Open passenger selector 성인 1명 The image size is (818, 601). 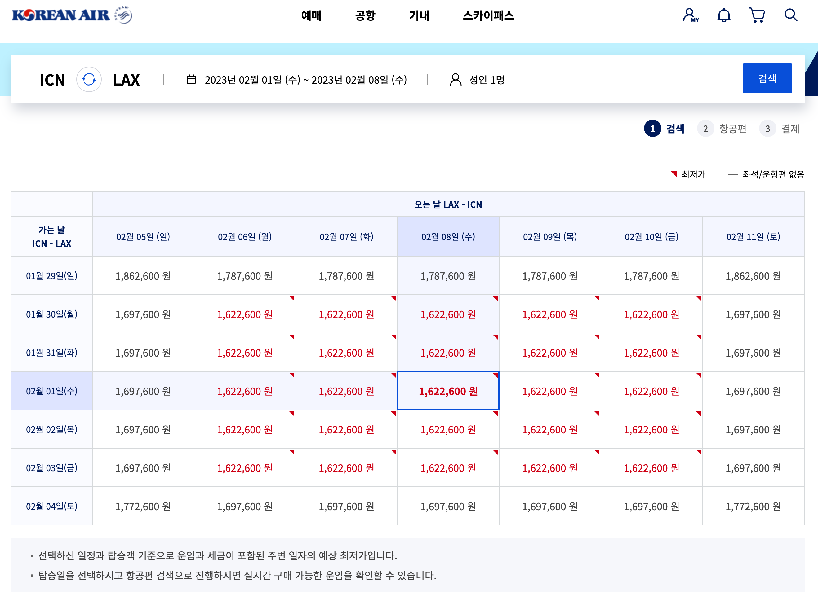point(487,80)
